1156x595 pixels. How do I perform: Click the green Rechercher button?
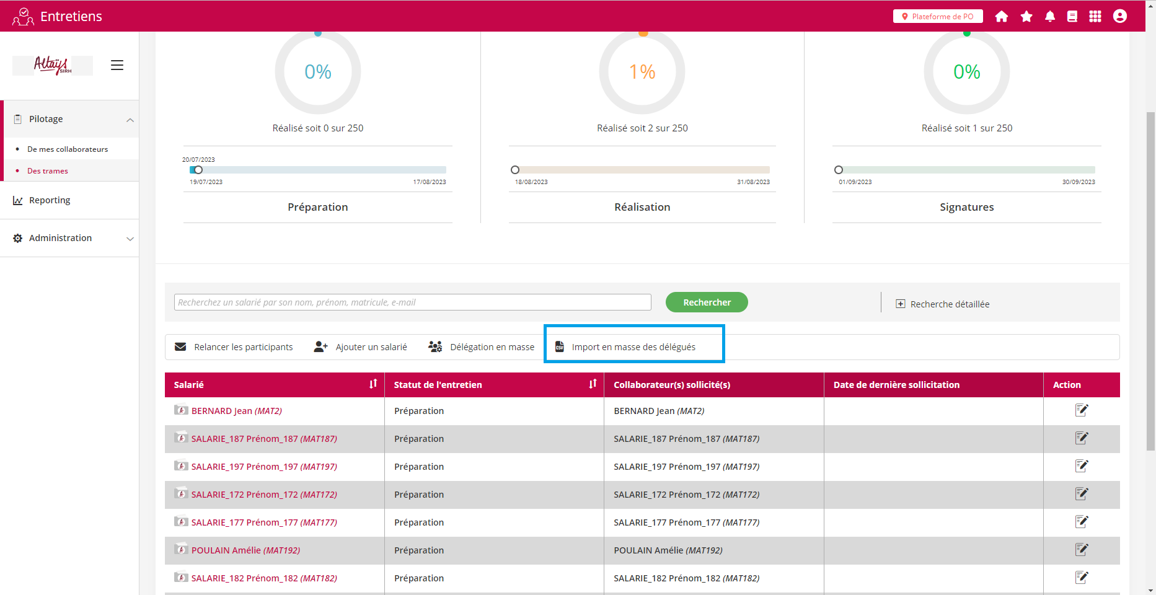coord(707,302)
